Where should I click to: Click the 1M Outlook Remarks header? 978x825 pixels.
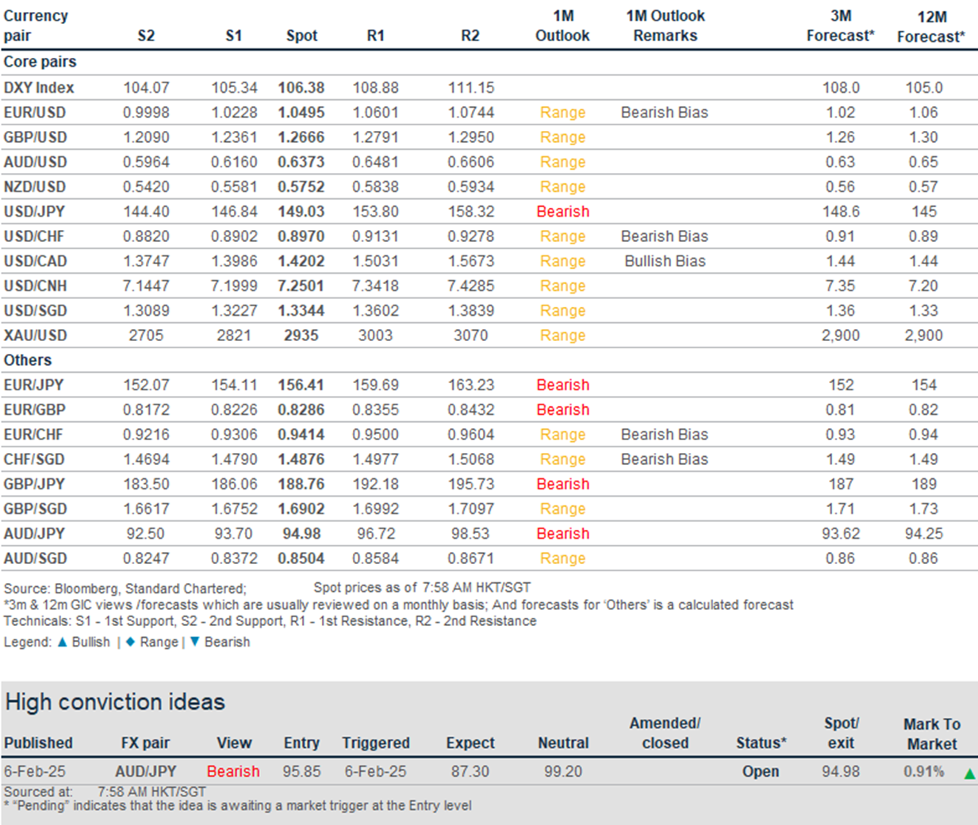[x=665, y=26]
